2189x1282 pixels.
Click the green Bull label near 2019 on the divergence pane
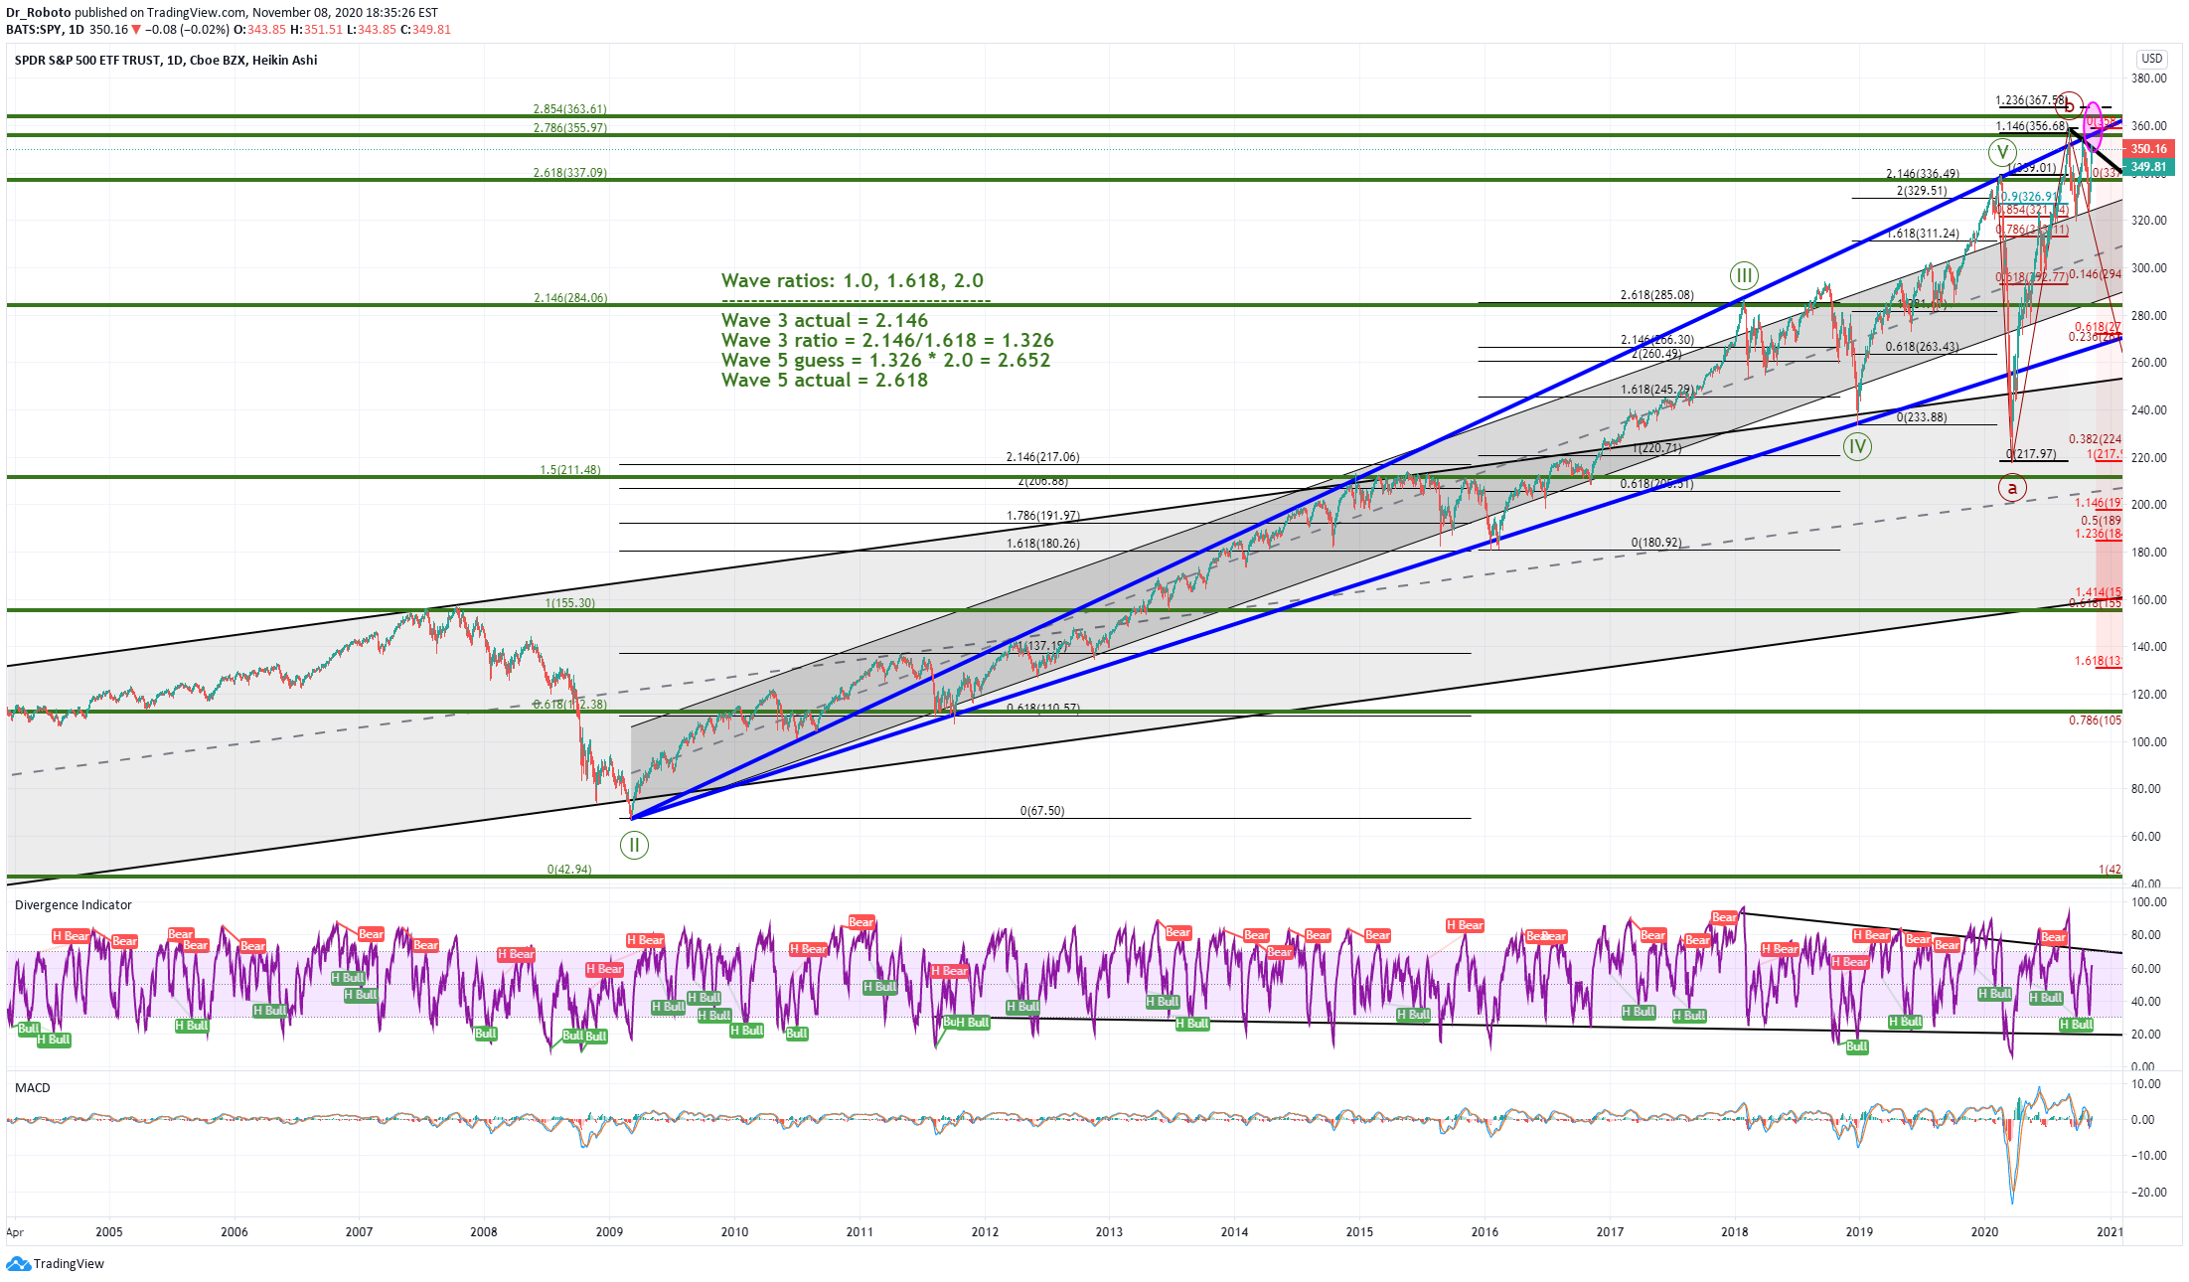tap(1856, 1046)
